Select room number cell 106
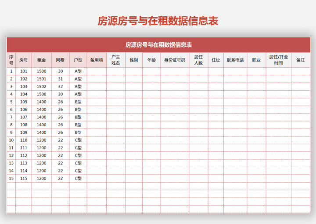 tap(24, 110)
